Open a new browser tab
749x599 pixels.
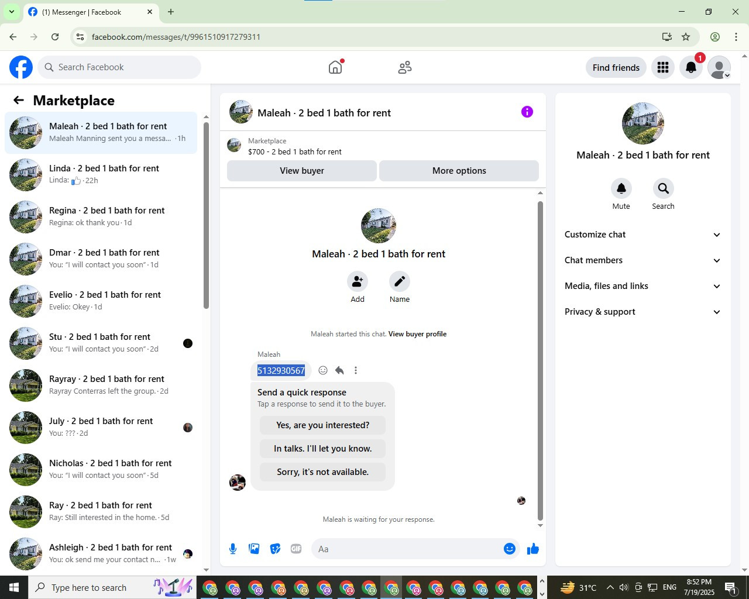[x=171, y=12]
